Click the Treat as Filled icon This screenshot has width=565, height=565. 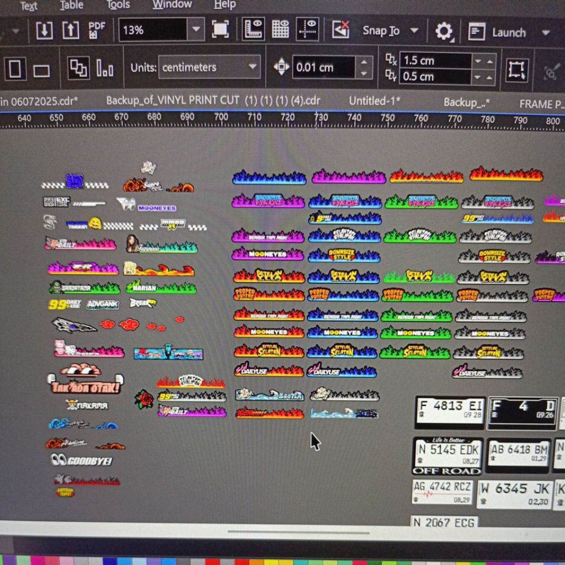[x=516, y=70]
